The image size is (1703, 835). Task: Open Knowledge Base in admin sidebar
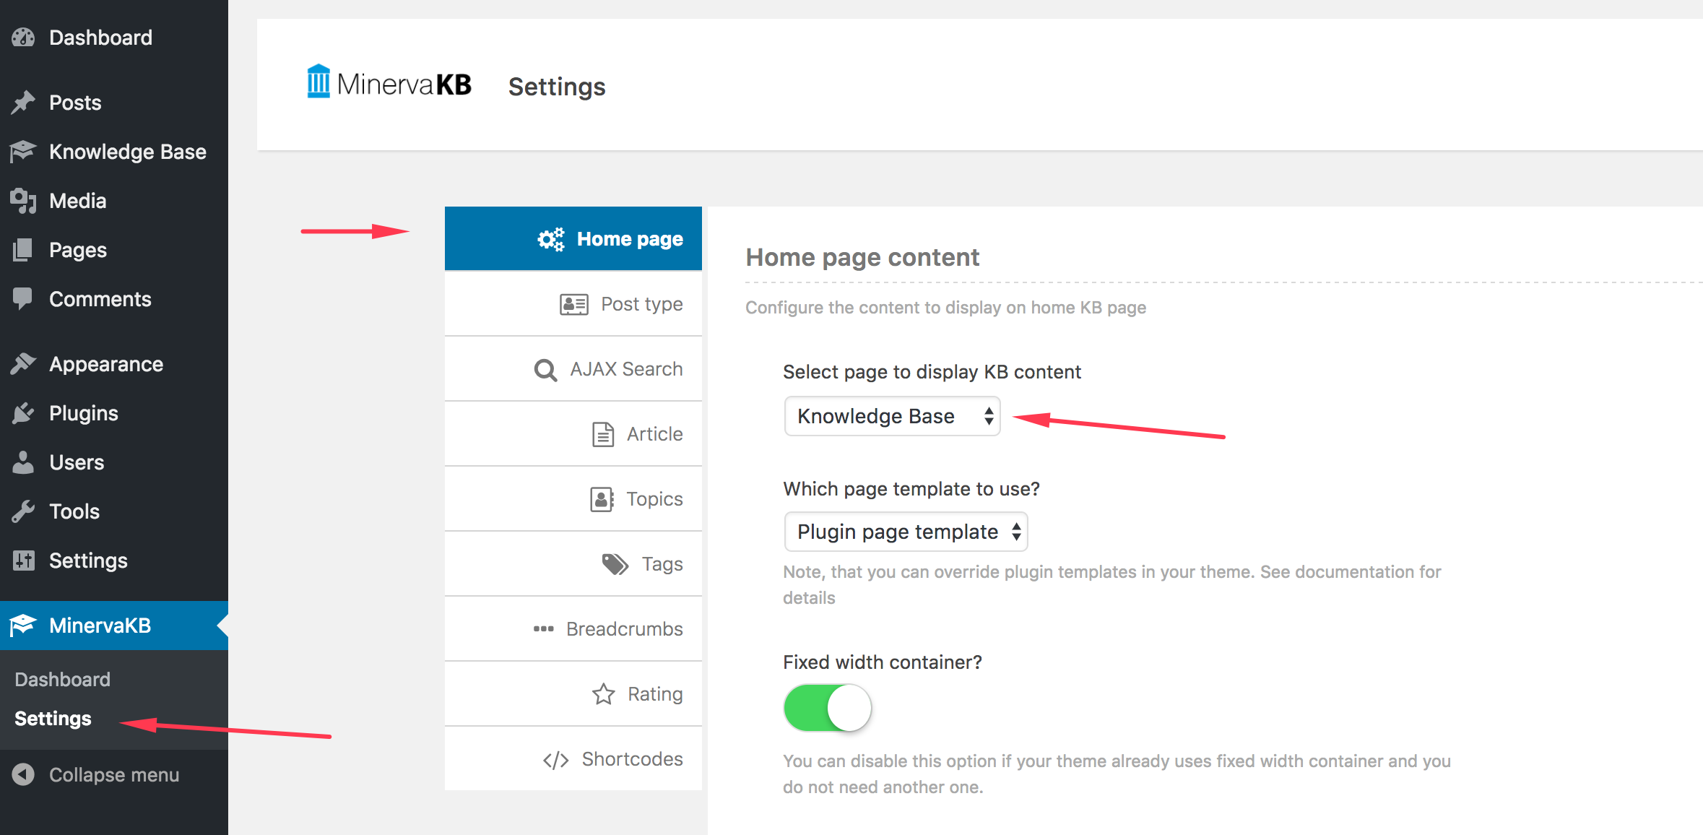point(114,152)
